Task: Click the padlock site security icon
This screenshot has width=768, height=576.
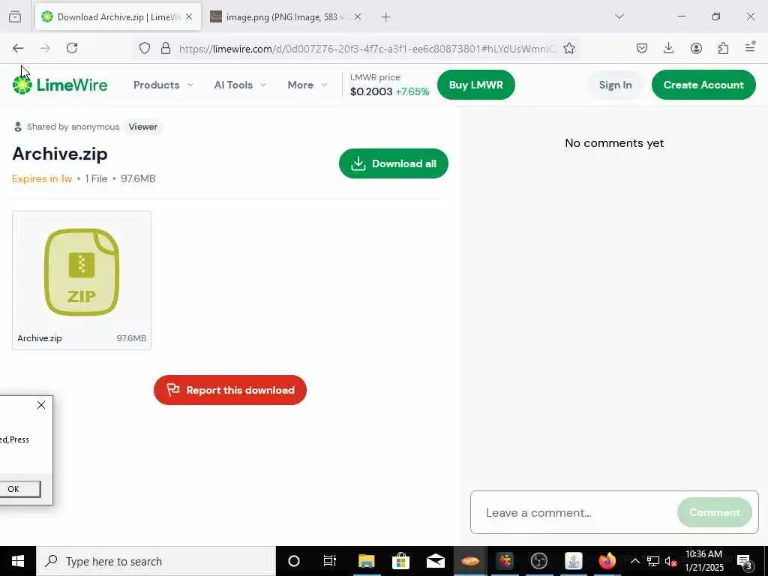Action: click(x=166, y=48)
